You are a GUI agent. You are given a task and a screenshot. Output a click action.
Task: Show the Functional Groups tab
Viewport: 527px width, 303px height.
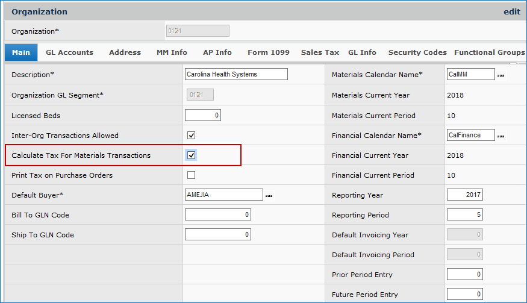[489, 52]
